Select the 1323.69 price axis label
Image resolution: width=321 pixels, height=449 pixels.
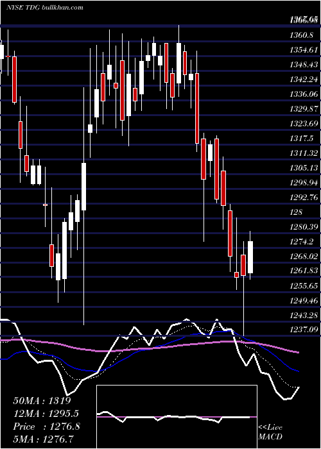pyautogui.click(x=304, y=124)
